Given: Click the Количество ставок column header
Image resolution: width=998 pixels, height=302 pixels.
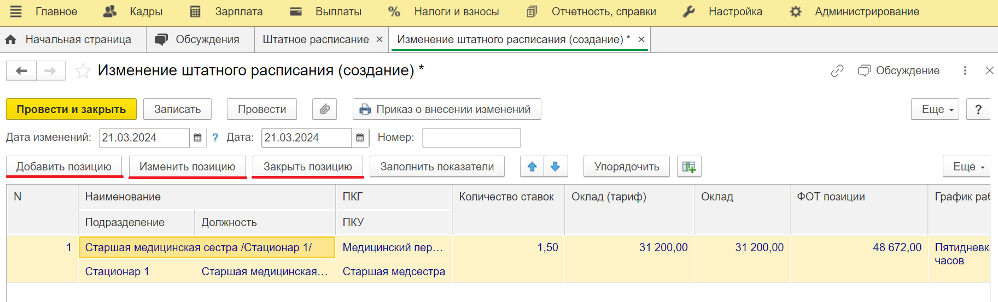Looking at the screenshot, I should pos(508,210).
